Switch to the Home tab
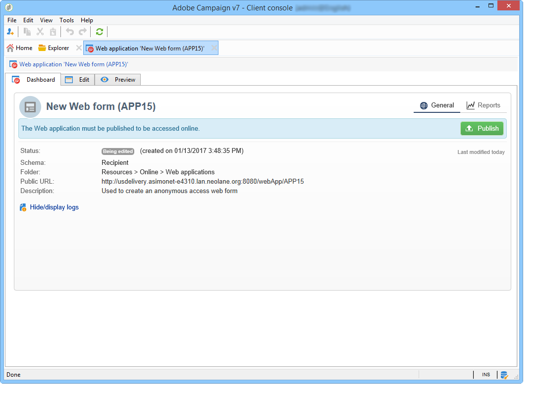539x400 pixels. [x=20, y=48]
